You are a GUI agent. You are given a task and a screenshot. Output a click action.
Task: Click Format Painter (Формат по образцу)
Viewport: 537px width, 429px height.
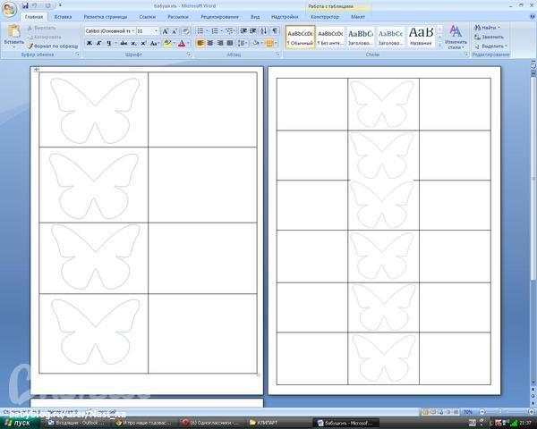pos(55,46)
